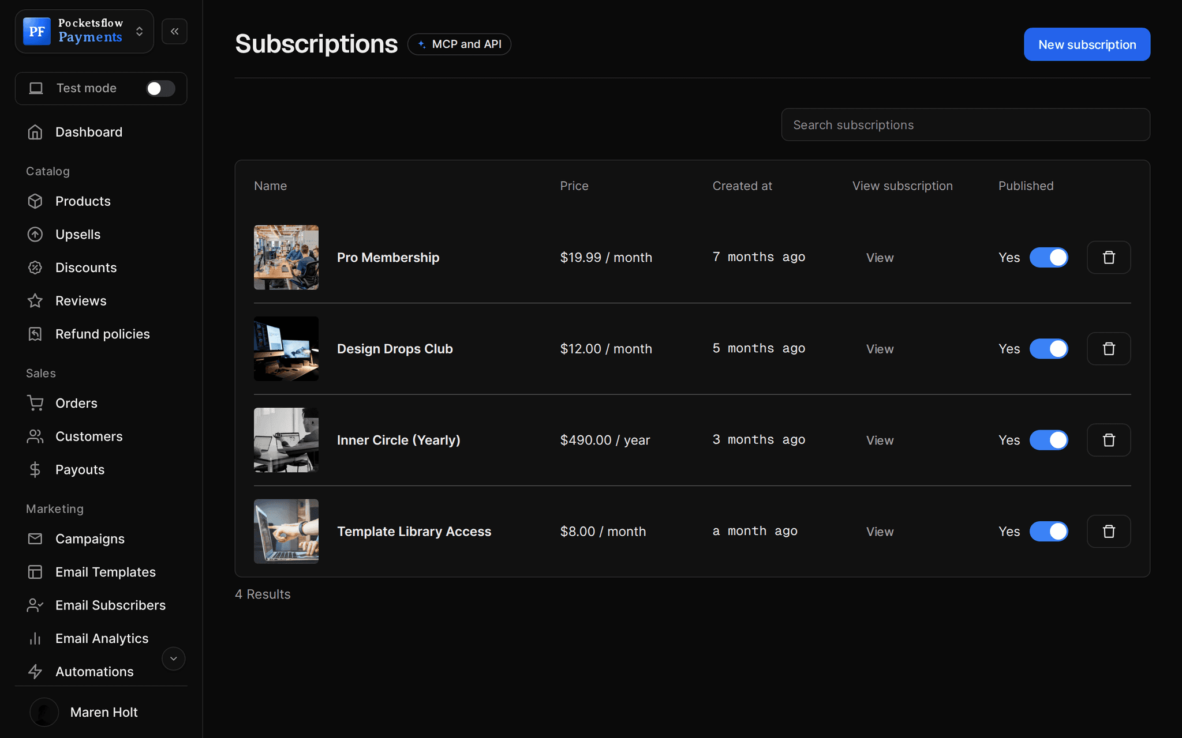Open View link for Template Library Access
The height and width of the screenshot is (738, 1182).
pyautogui.click(x=880, y=532)
